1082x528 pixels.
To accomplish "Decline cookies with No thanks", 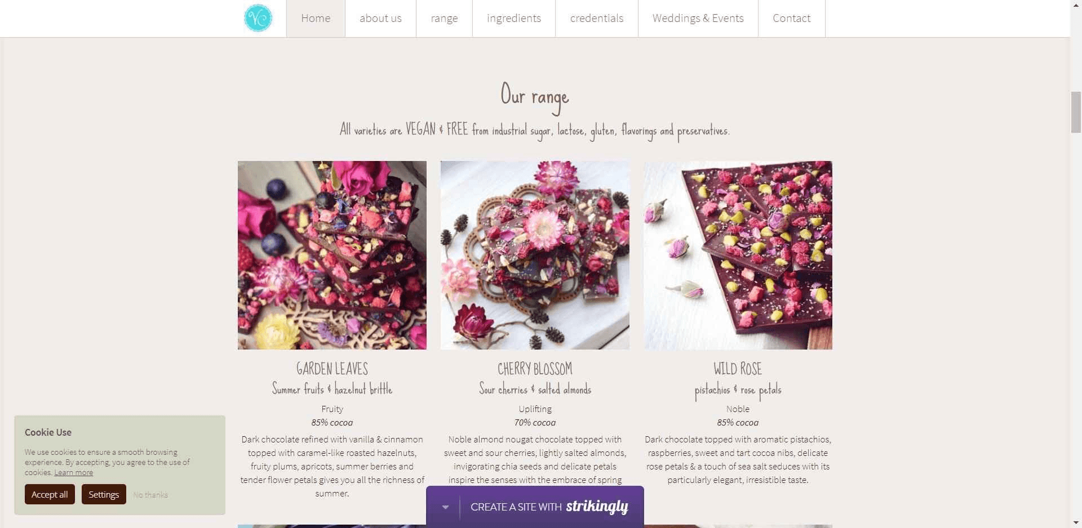I will pos(150,495).
